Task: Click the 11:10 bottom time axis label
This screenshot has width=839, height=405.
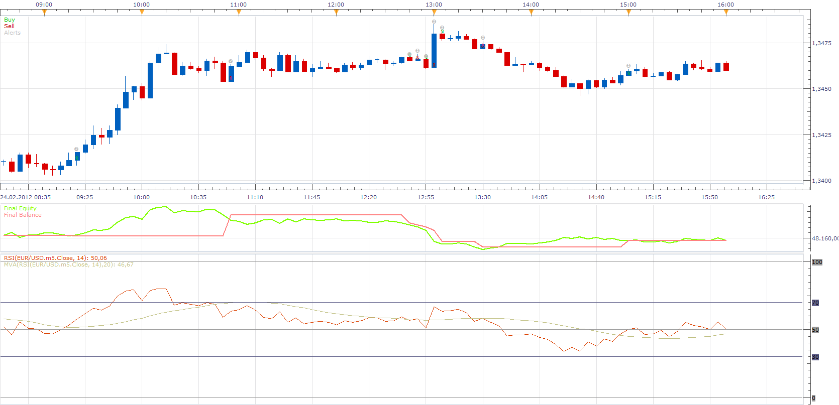Action: [x=255, y=197]
